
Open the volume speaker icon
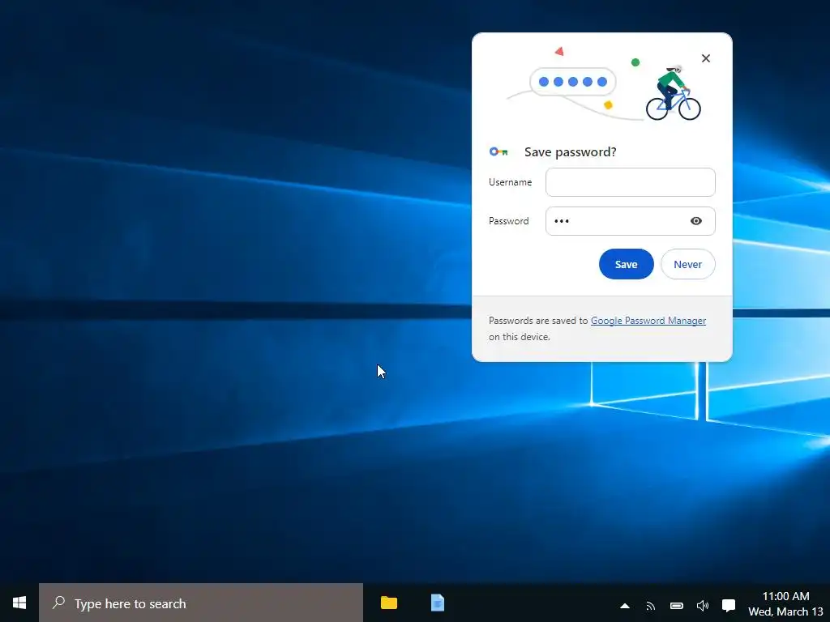[x=703, y=606]
